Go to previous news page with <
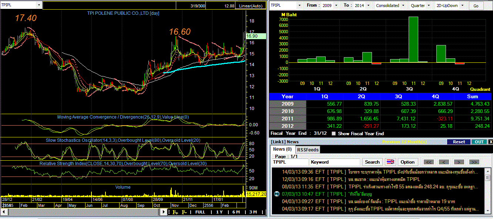This screenshot has width=493, height=219. click(444, 162)
